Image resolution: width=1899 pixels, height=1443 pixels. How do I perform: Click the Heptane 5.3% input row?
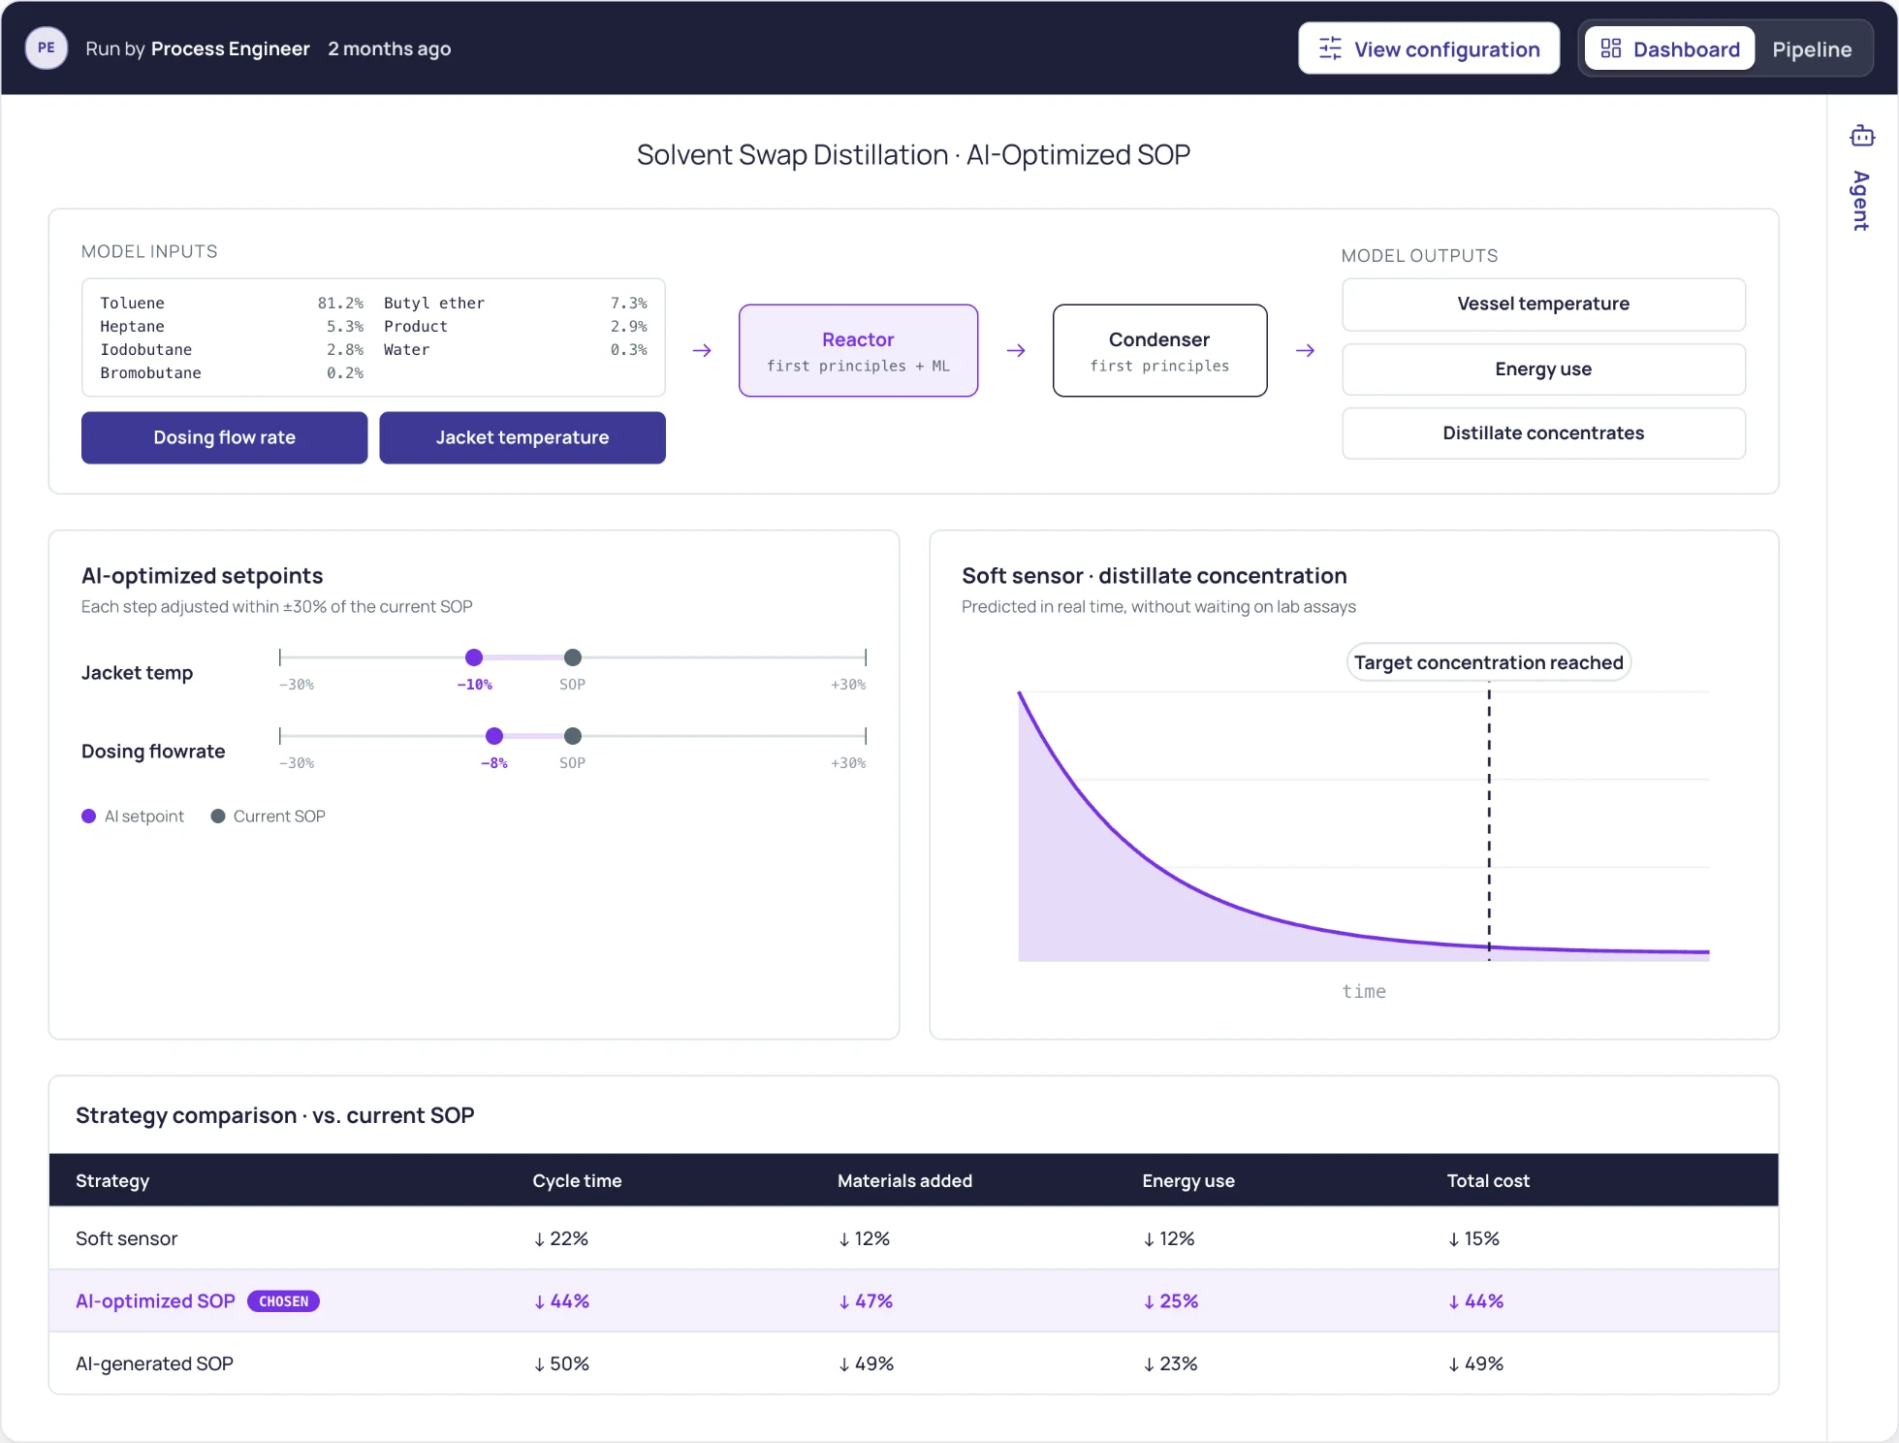[x=232, y=327]
